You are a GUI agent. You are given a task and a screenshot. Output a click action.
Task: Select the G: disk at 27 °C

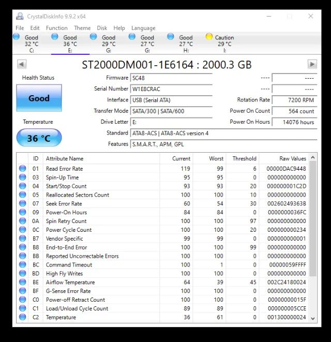tap(147, 43)
